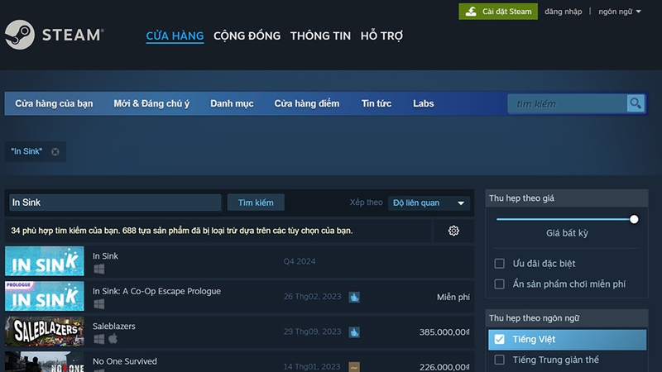Collapse the Thu hẹp theo ngôn ngữ panel
Screen dimensions: 662x372
567,318
